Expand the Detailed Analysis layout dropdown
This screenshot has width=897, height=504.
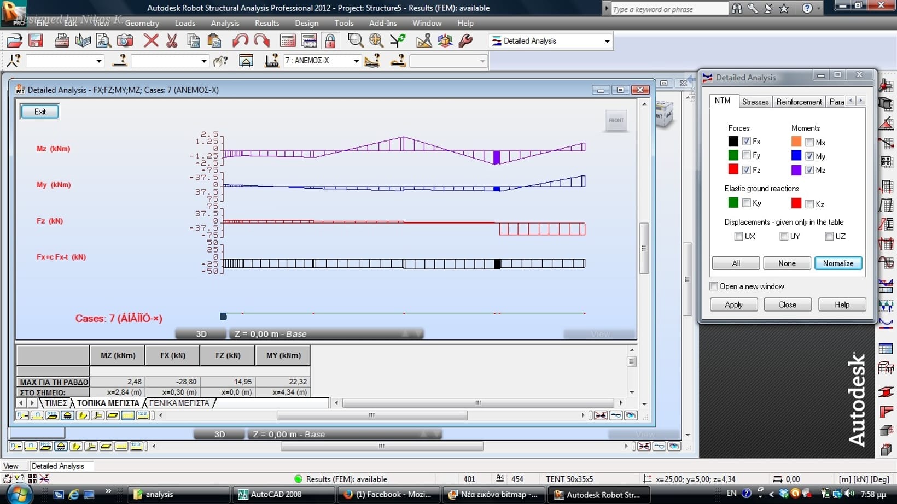click(x=607, y=42)
